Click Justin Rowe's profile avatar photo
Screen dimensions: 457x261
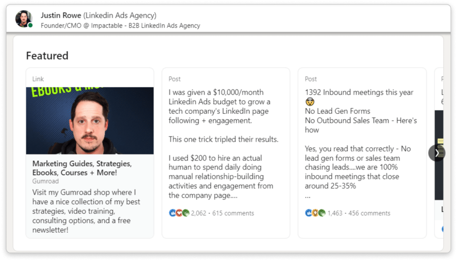point(24,19)
